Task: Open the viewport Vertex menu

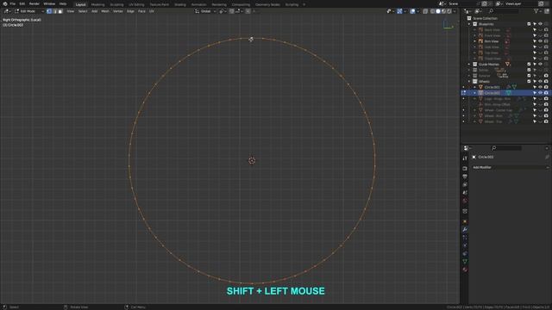Action: click(x=118, y=11)
